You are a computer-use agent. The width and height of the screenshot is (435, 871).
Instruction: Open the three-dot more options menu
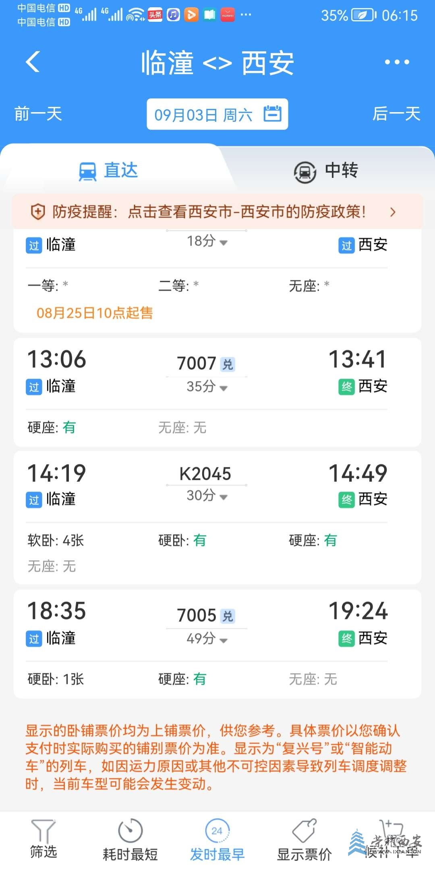[x=397, y=62]
